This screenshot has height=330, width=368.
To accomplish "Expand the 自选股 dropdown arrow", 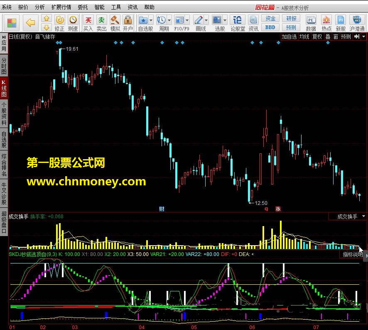I will (151, 20).
